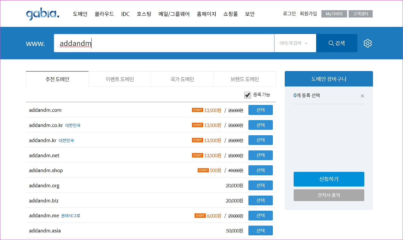Select addandm.co.kr with 선택 button

tap(260, 125)
